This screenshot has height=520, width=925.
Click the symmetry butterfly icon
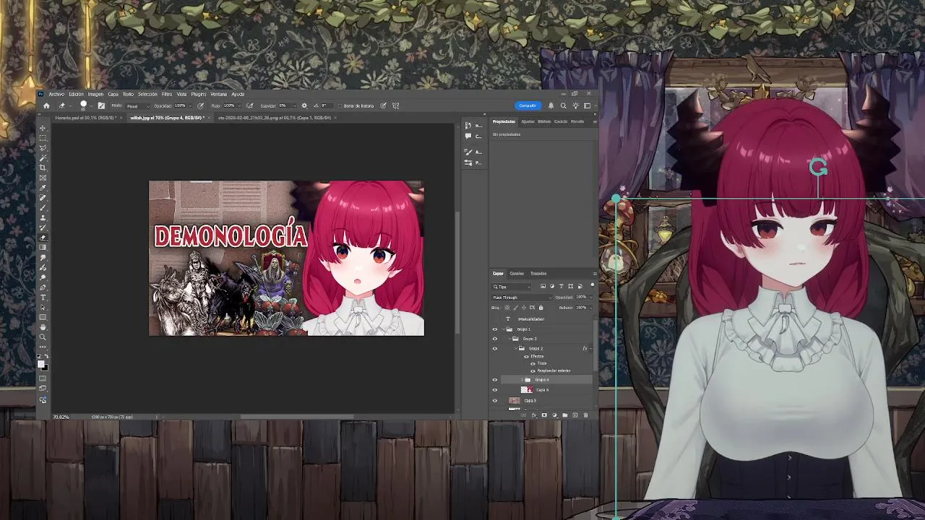pos(395,105)
